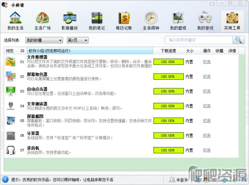This screenshot has width=249, height=185.
Task: Click the blue info icon in status bar
Action: [5, 180]
